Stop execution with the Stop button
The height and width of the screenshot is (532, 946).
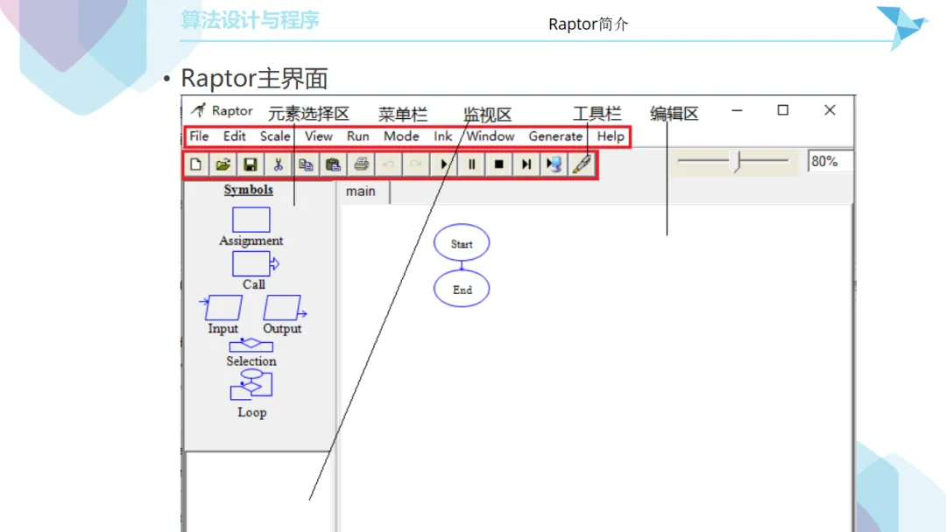click(499, 164)
